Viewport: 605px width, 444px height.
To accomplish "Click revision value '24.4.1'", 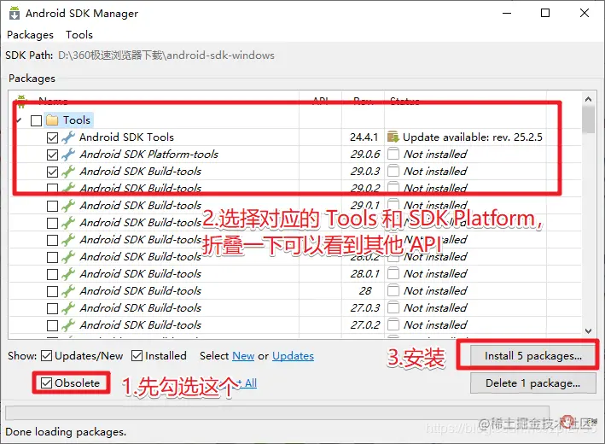I will click(x=364, y=137).
